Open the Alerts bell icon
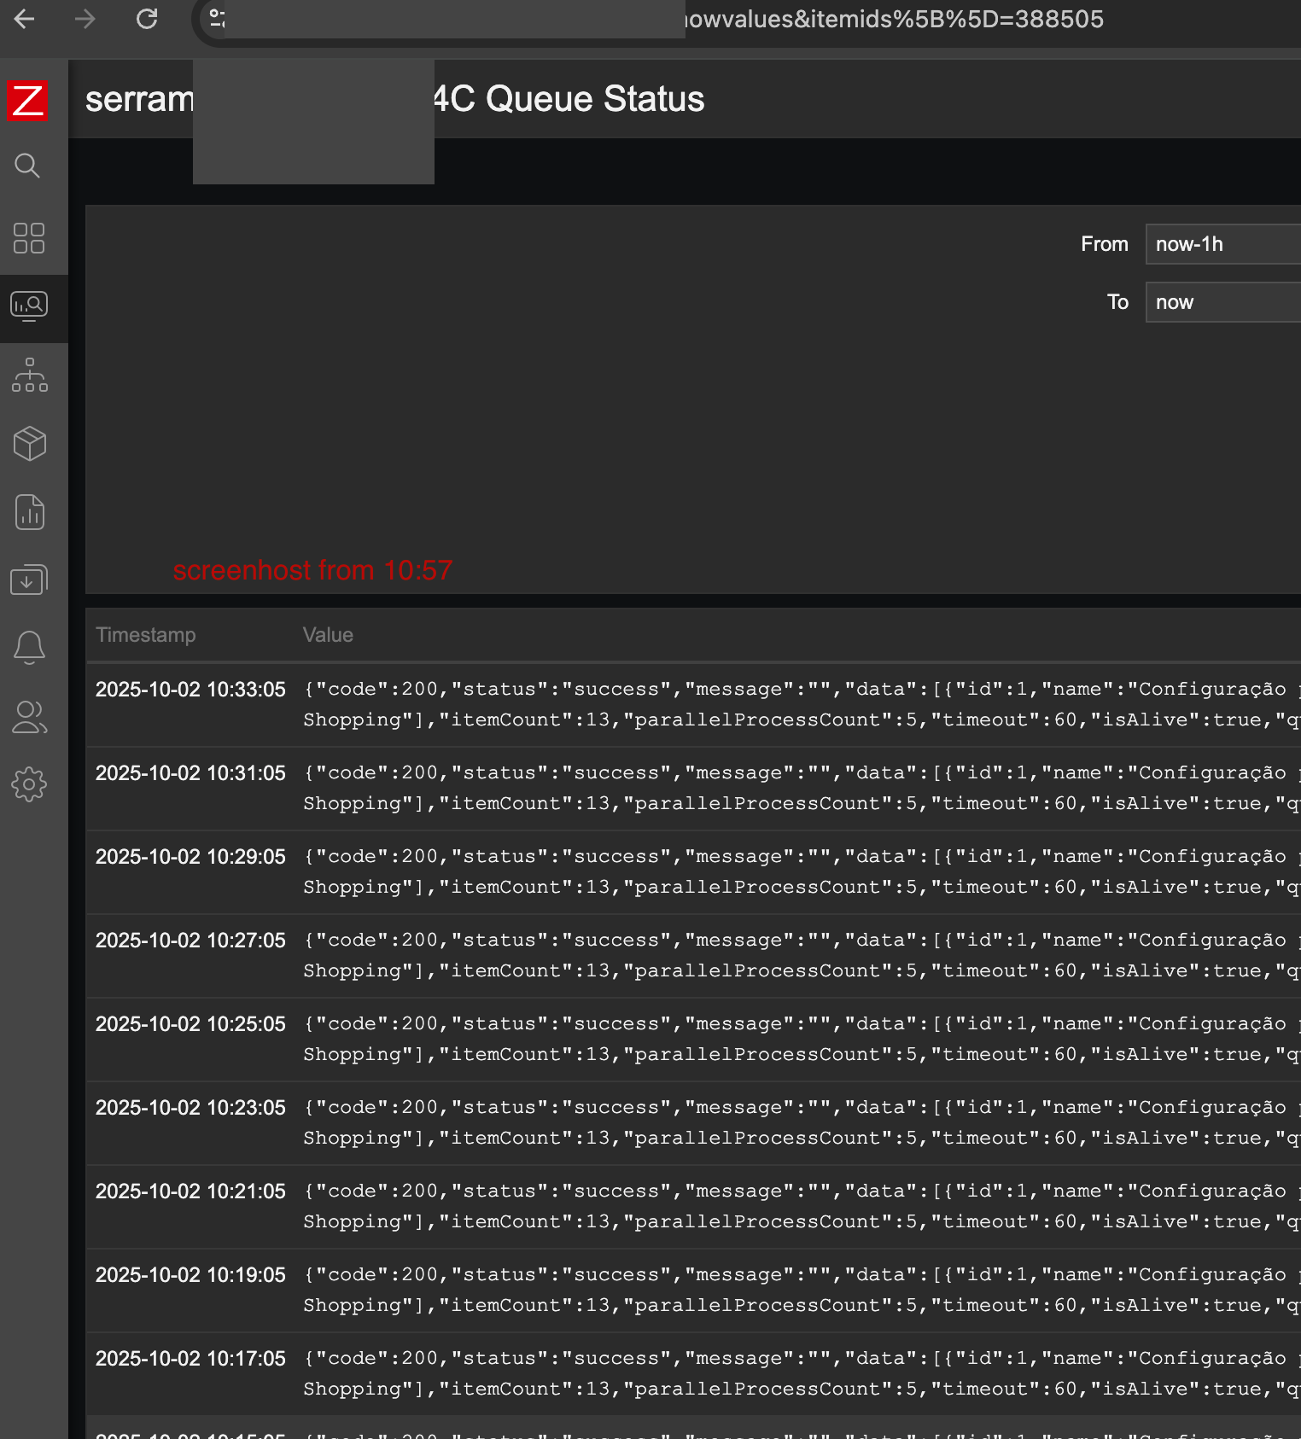 [29, 648]
